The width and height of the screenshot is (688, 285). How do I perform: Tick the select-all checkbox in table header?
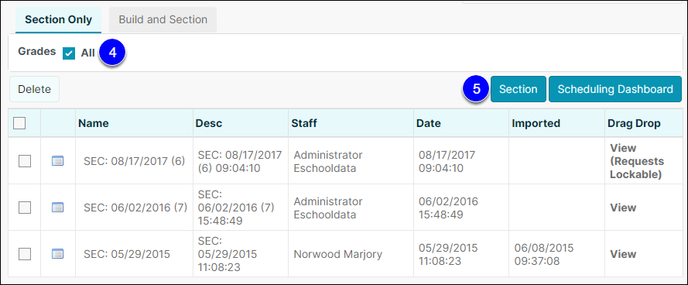[19, 123]
